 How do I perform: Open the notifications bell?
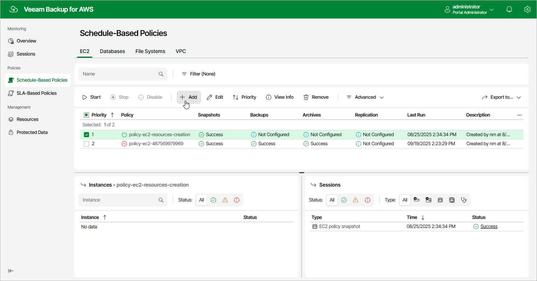[509, 9]
